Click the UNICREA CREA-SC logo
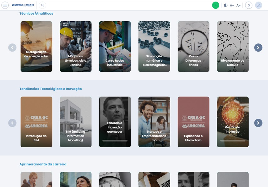 coord(23,5)
